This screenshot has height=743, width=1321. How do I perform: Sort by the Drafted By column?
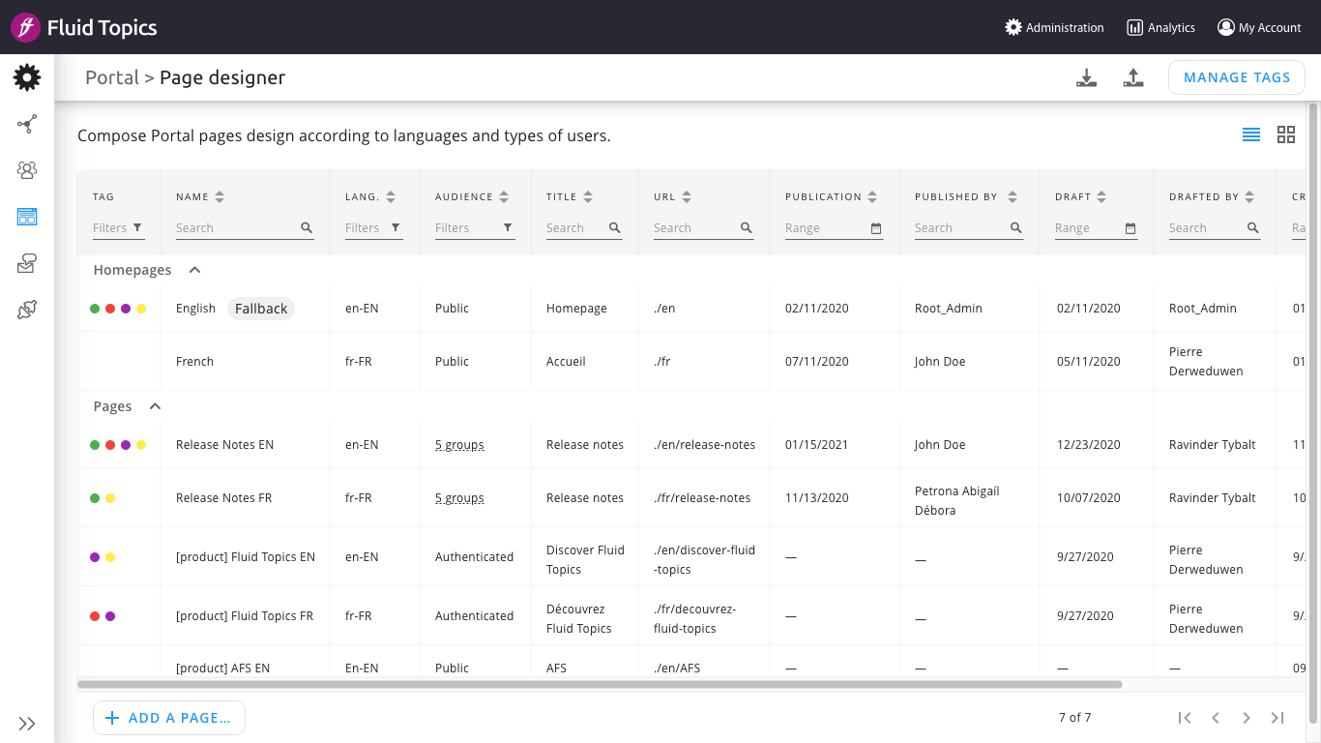point(1249,196)
